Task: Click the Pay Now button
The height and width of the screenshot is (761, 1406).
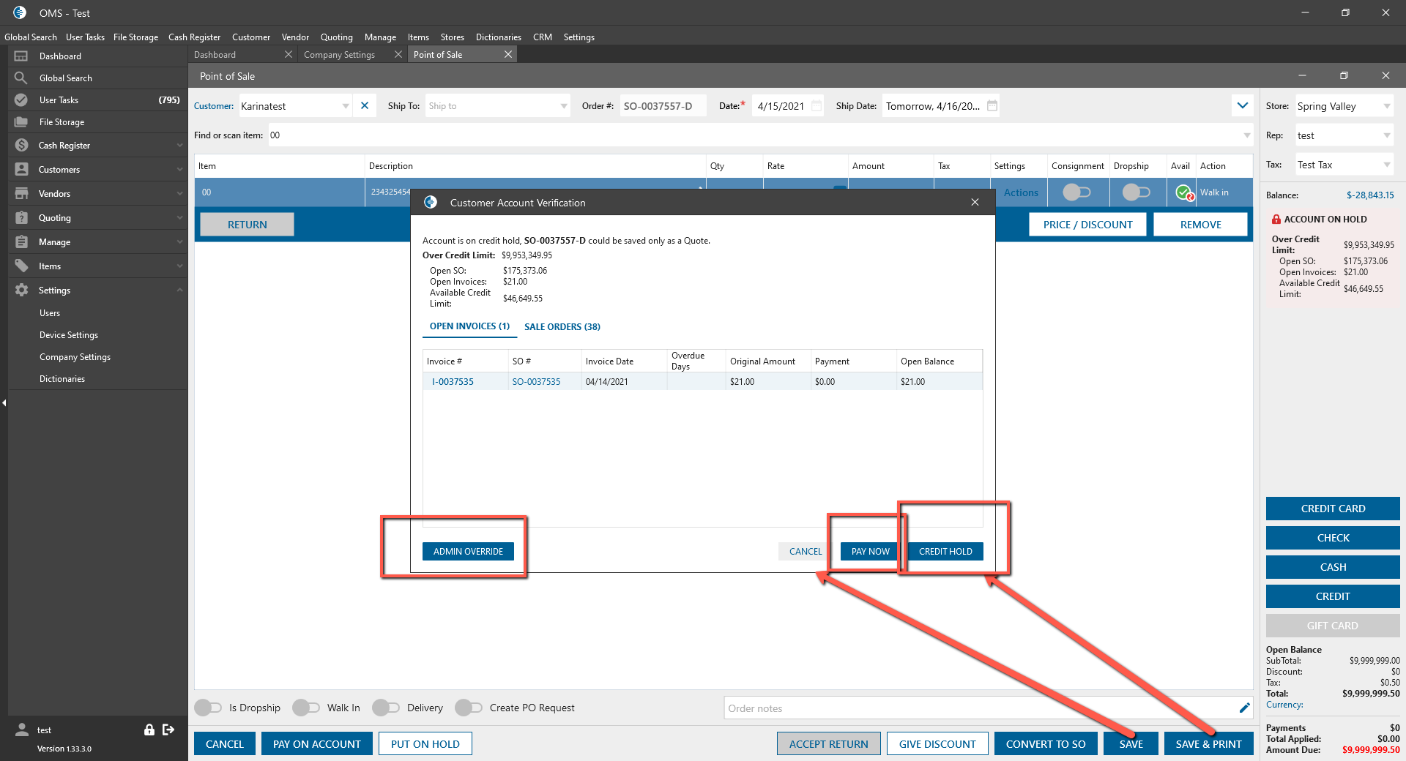Action: pyautogui.click(x=871, y=552)
